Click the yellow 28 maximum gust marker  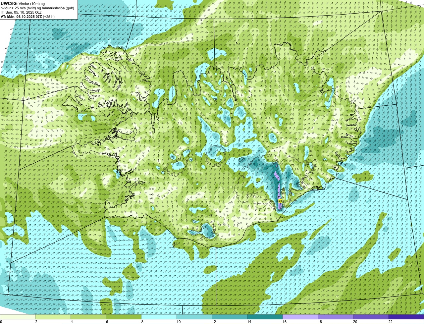[x=280, y=201]
